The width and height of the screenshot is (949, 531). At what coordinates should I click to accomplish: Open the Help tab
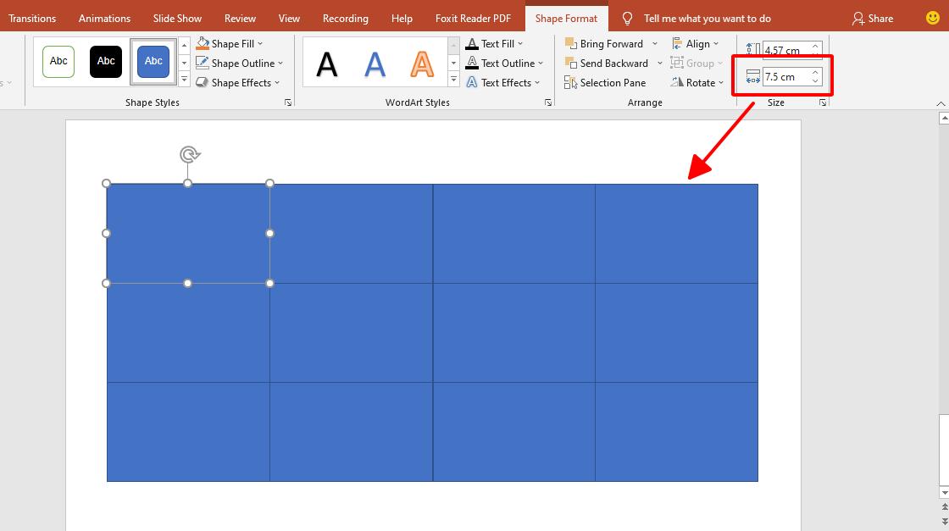pos(402,18)
